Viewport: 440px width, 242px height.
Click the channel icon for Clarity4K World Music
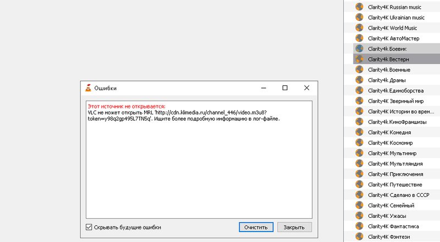[x=360, y=28]
